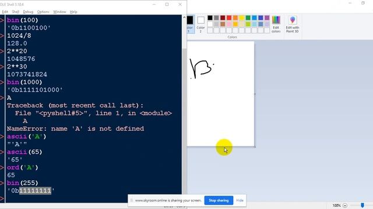Screen dimensions: 373x209
Task: Pick lavender swatch in second palette row
Action: click(x=267, y=24)
